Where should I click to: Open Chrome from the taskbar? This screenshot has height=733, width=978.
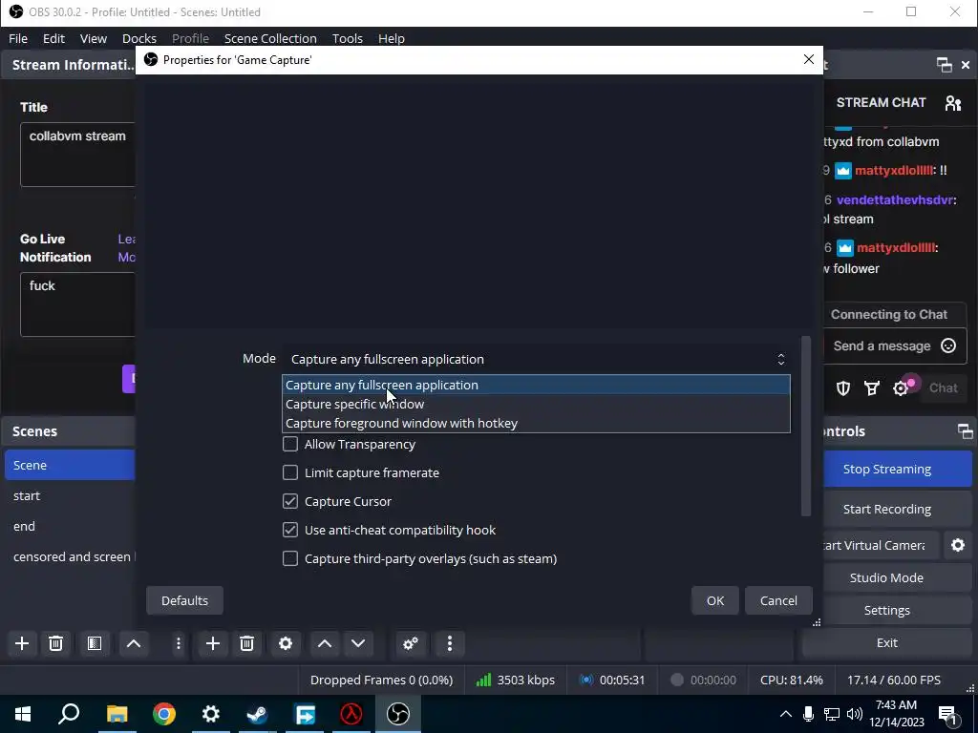tap(164, 714)
